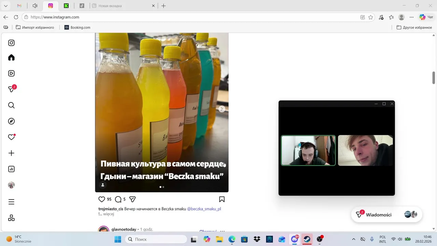The image size is (437, 246).
Task: Open the Wiadomości messages pill
Action: 387,215
